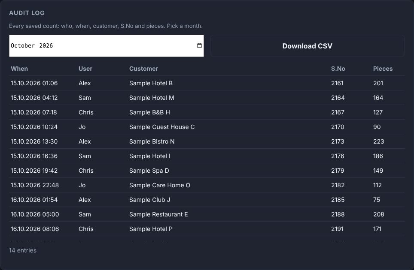Select the 15.10.2026 04:12 timestamp
The height and width of the screenshot is (270, 414).
pyautogui.click(x=34, y=98)
